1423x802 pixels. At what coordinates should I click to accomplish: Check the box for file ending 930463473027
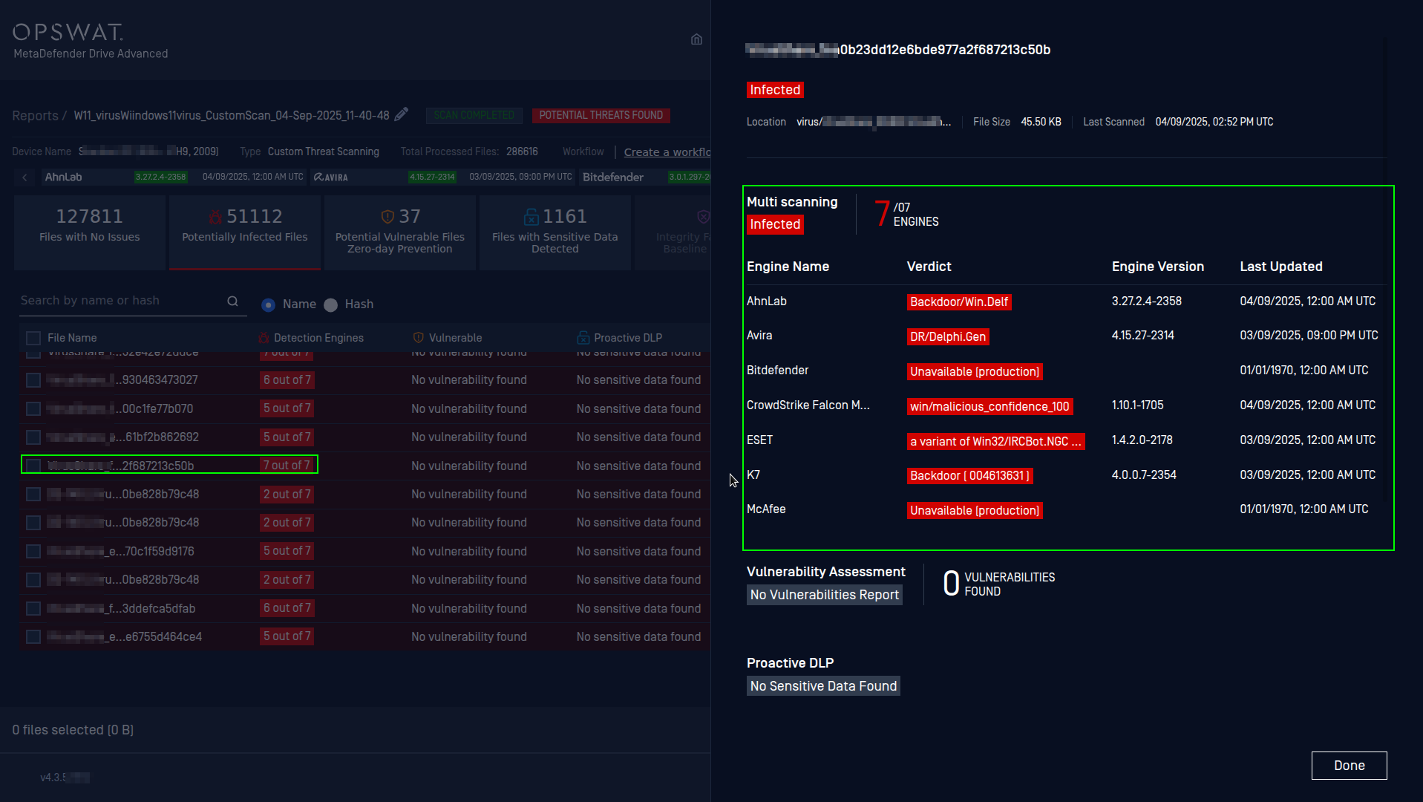(x=33, y=380)
